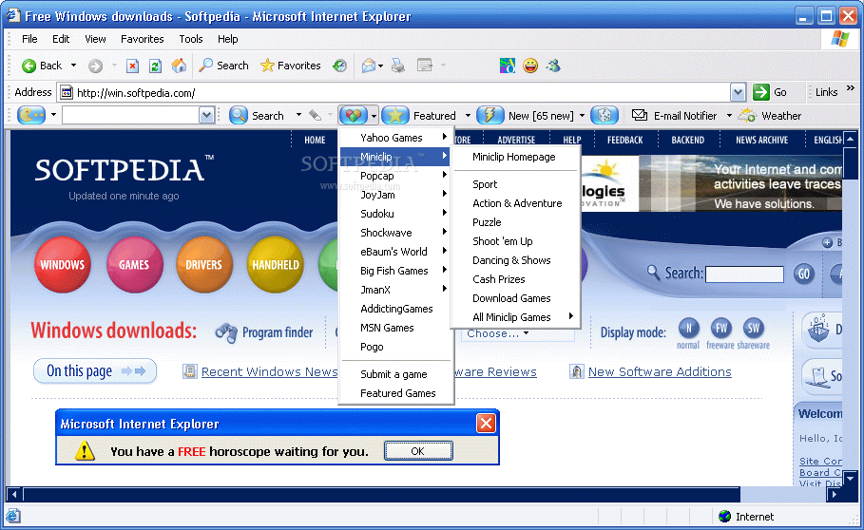Click the New lightning bolt icon

pos(490,115)
